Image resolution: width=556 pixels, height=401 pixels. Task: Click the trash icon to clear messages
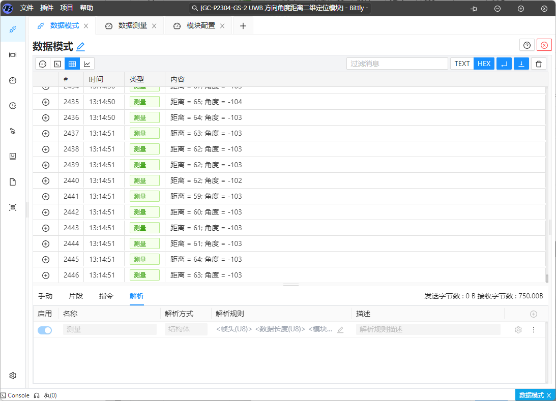click(x=539, y=64)
